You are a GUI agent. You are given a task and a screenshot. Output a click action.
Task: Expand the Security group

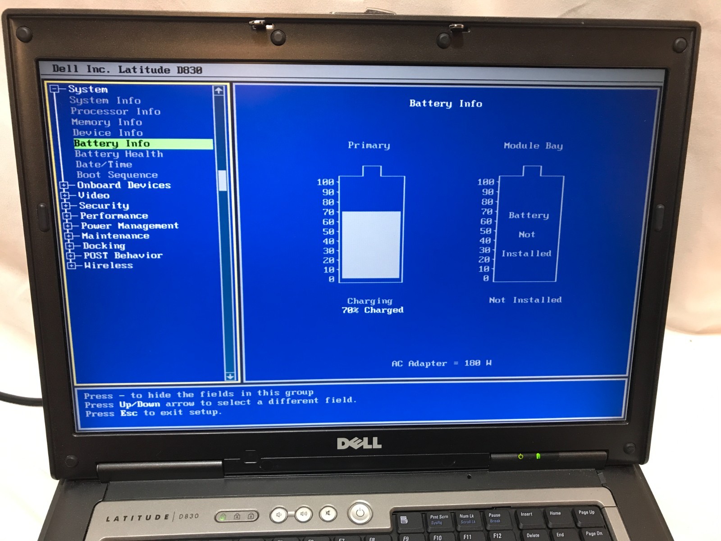pos(66,206)
